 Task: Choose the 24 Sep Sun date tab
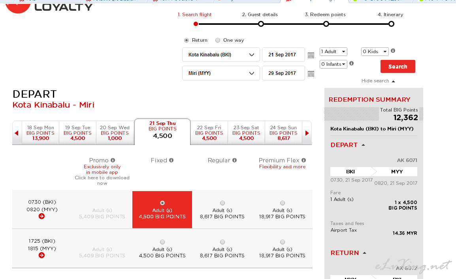click(284, 133)
